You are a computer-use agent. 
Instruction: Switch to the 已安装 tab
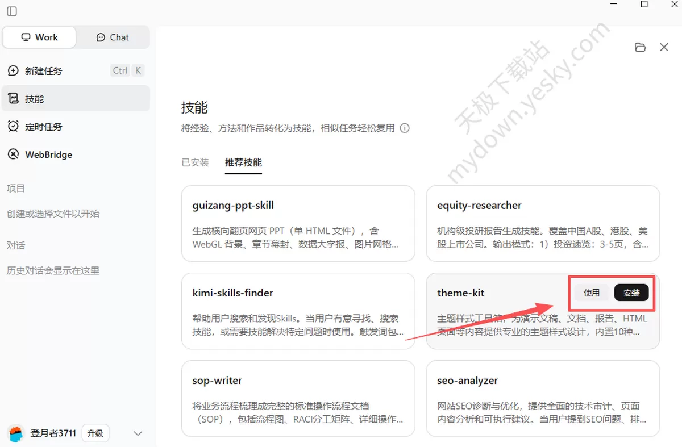click(x=195, y=162)
